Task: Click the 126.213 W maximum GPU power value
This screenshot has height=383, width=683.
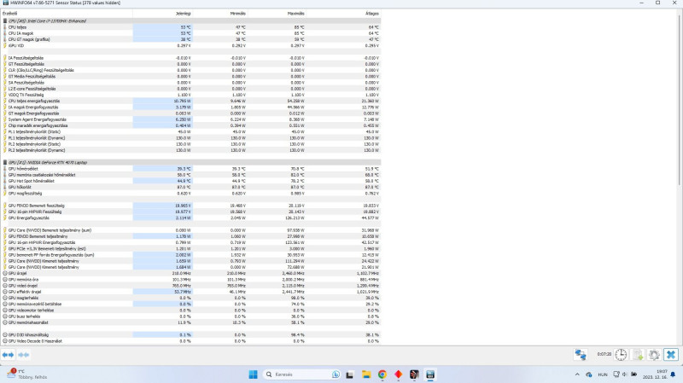Action: (x=295, y=218)
